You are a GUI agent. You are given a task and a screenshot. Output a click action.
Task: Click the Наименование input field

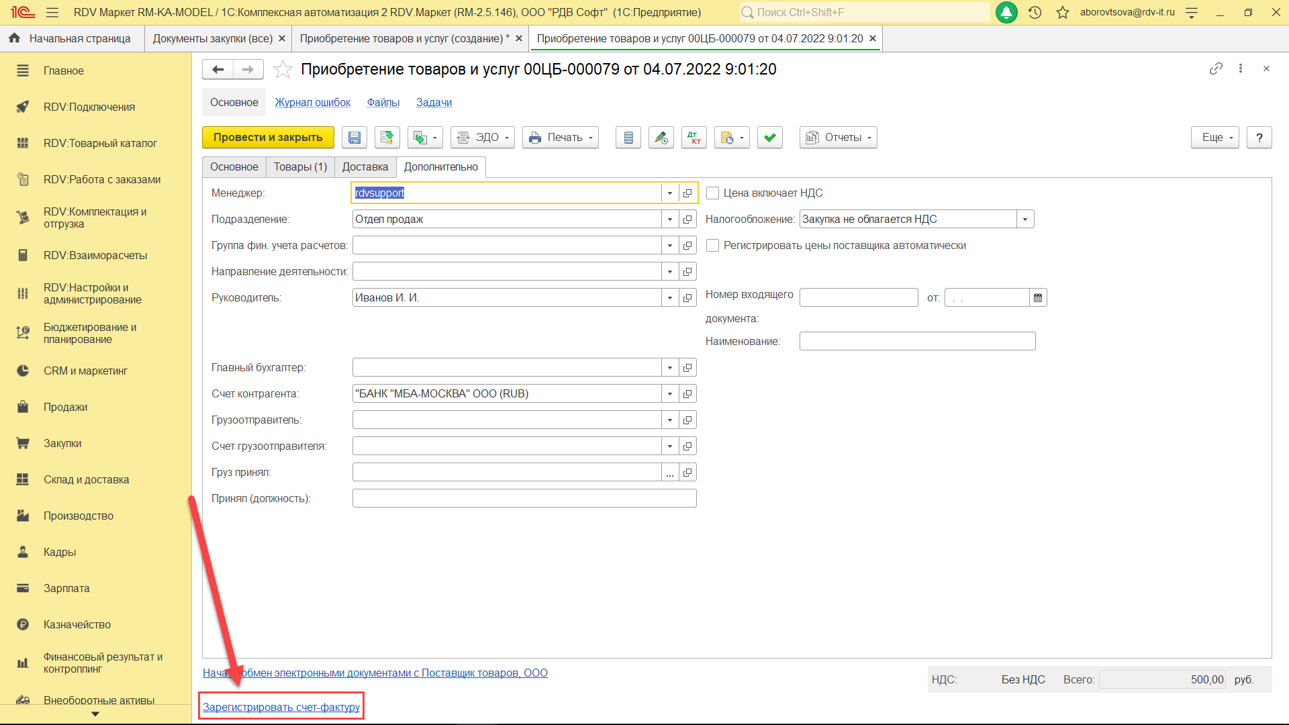click(x=916, y=341)
